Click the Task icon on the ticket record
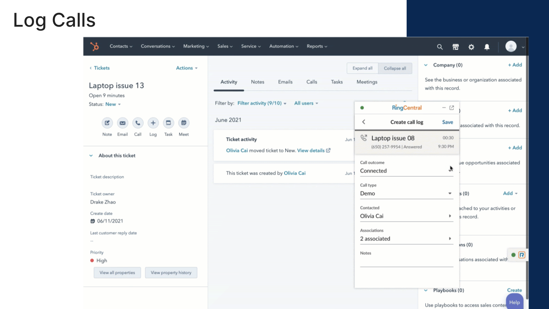Screen dimensions: 549x309 coord(168,123)
